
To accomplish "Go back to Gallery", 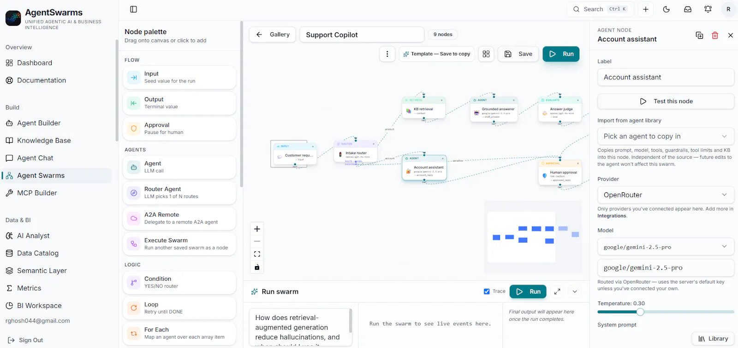I will click(x=273, y=35).
